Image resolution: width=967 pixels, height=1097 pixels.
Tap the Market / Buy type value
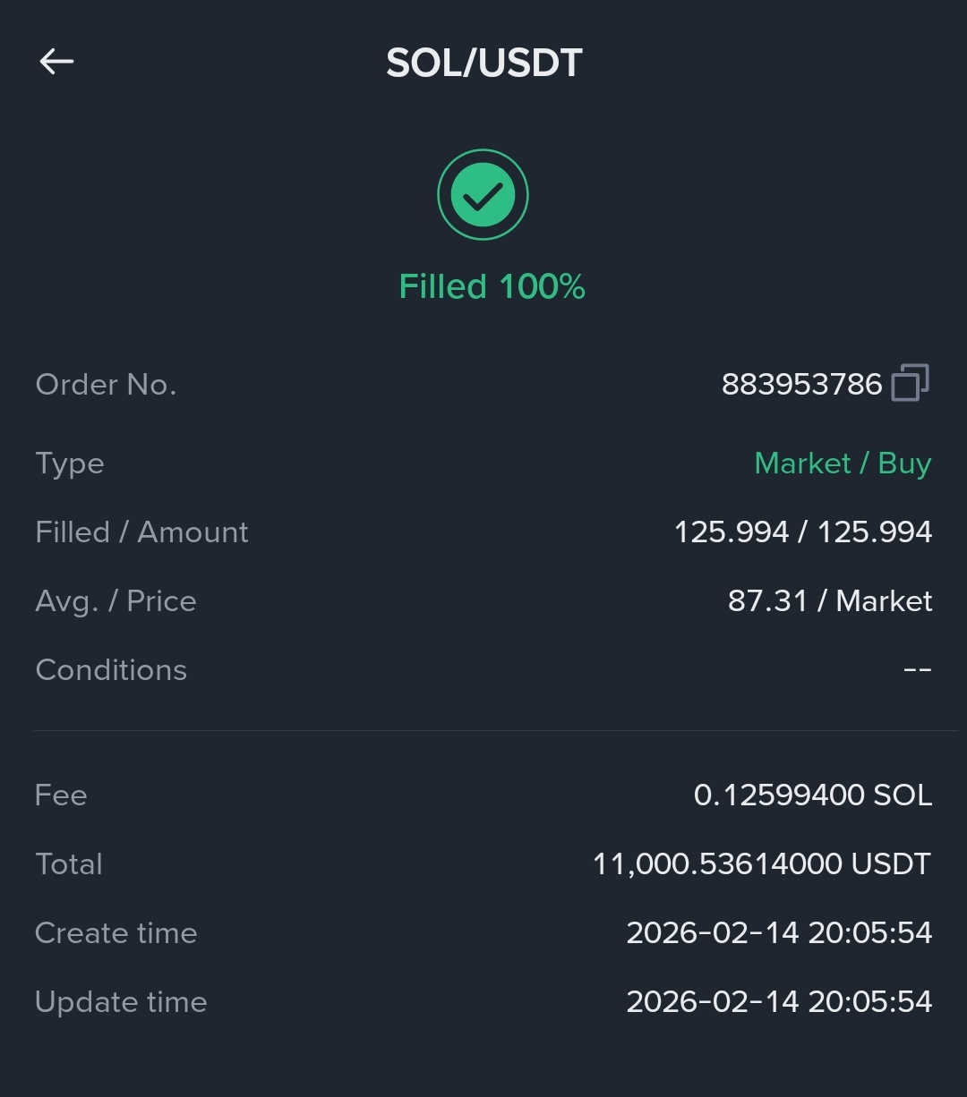pos(843,463)
